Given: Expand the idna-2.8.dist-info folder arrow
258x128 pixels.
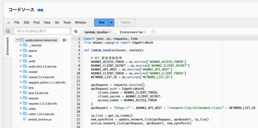Looking at the screenshot, I should (x=21, y=93).
